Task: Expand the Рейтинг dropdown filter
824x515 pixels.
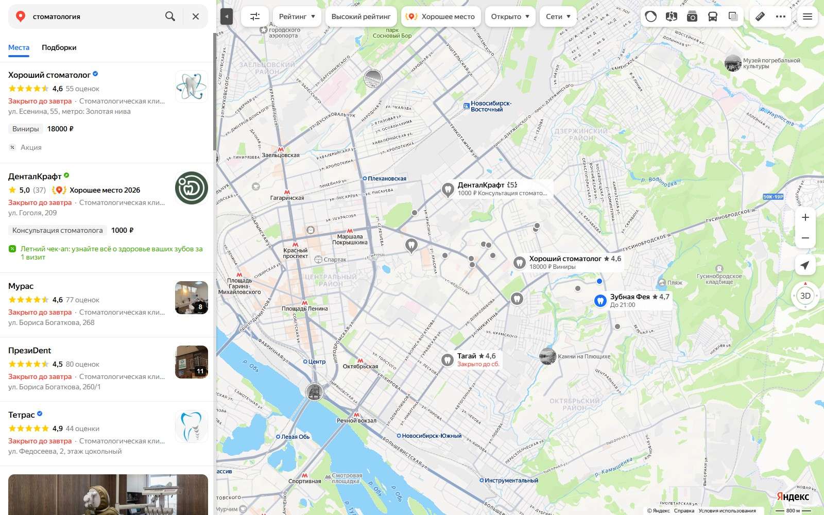Action: pos(297,16)
